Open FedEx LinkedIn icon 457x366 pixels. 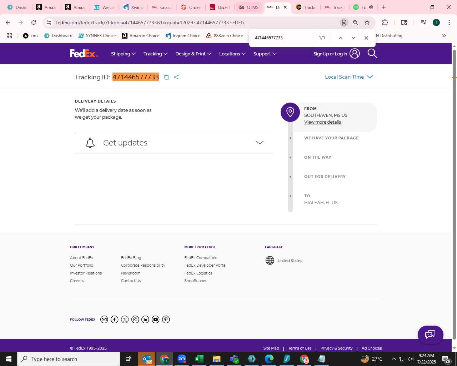pyautogui.click(x=145, y=320)
